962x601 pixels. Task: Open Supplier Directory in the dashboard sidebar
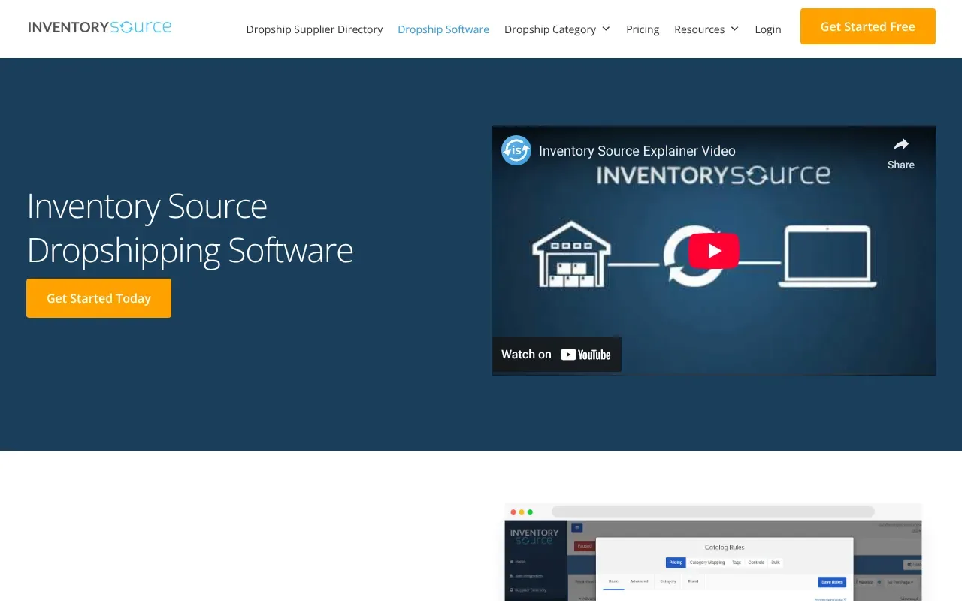tap(528, 590)
